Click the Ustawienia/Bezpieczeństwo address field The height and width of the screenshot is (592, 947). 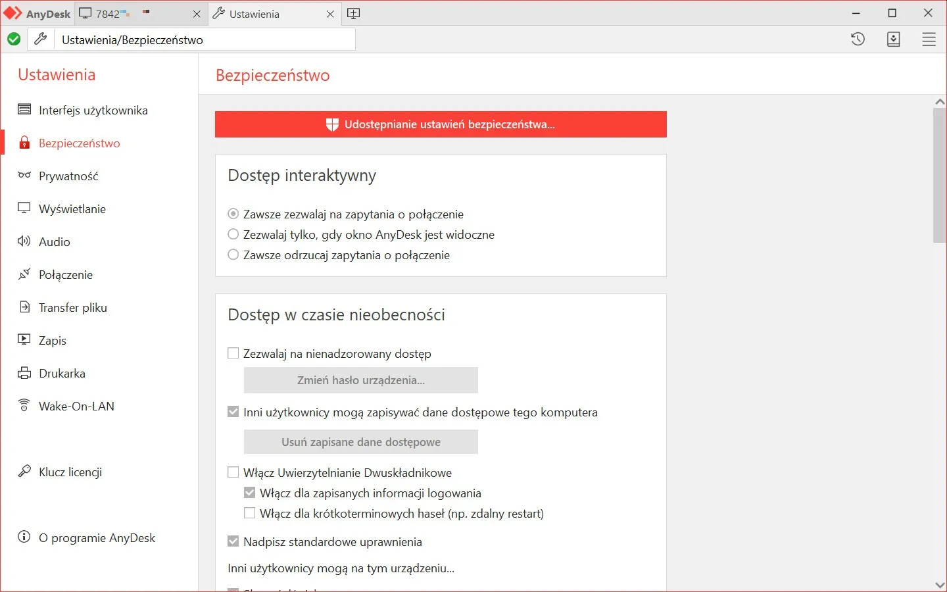click(x=205, y=39)
